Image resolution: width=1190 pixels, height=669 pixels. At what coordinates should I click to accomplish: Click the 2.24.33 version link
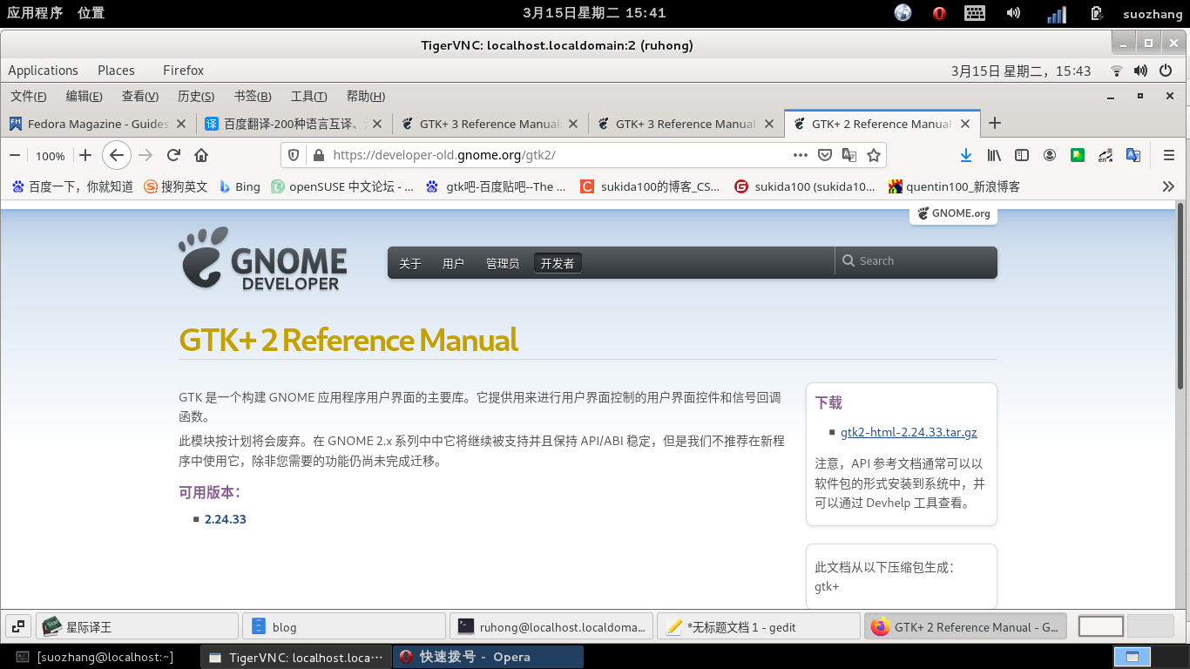pyautogui.click(x=225, y=519)
